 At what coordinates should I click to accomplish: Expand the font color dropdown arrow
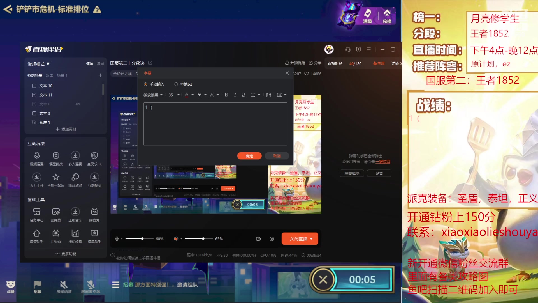click(193, 95)
